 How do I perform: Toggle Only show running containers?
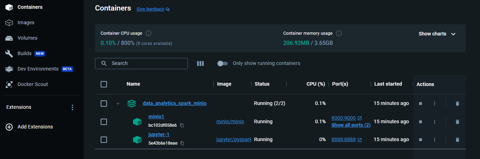point(223,64)
